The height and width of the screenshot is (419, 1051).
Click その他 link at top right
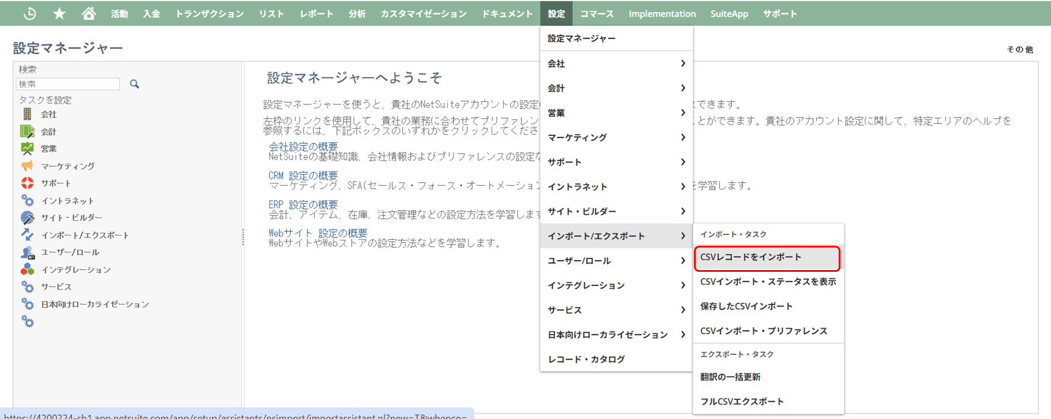[x=1020, y=50]
